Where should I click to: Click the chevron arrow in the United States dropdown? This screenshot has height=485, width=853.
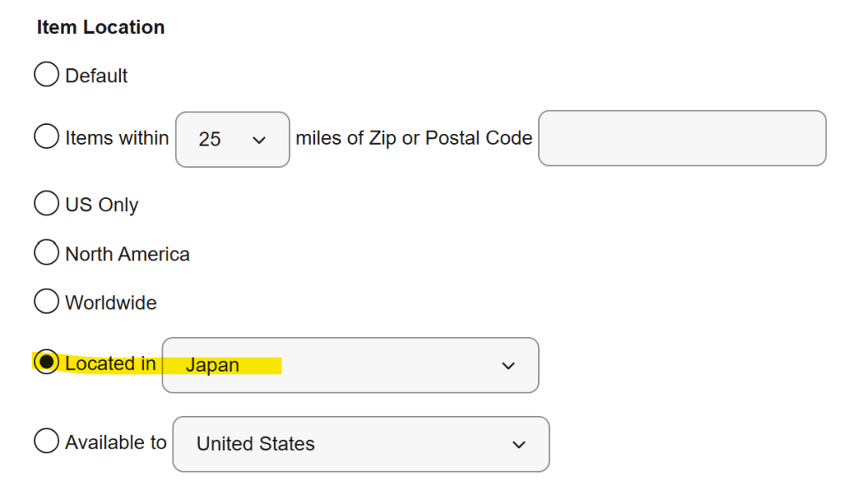click(x=519, y=444)
